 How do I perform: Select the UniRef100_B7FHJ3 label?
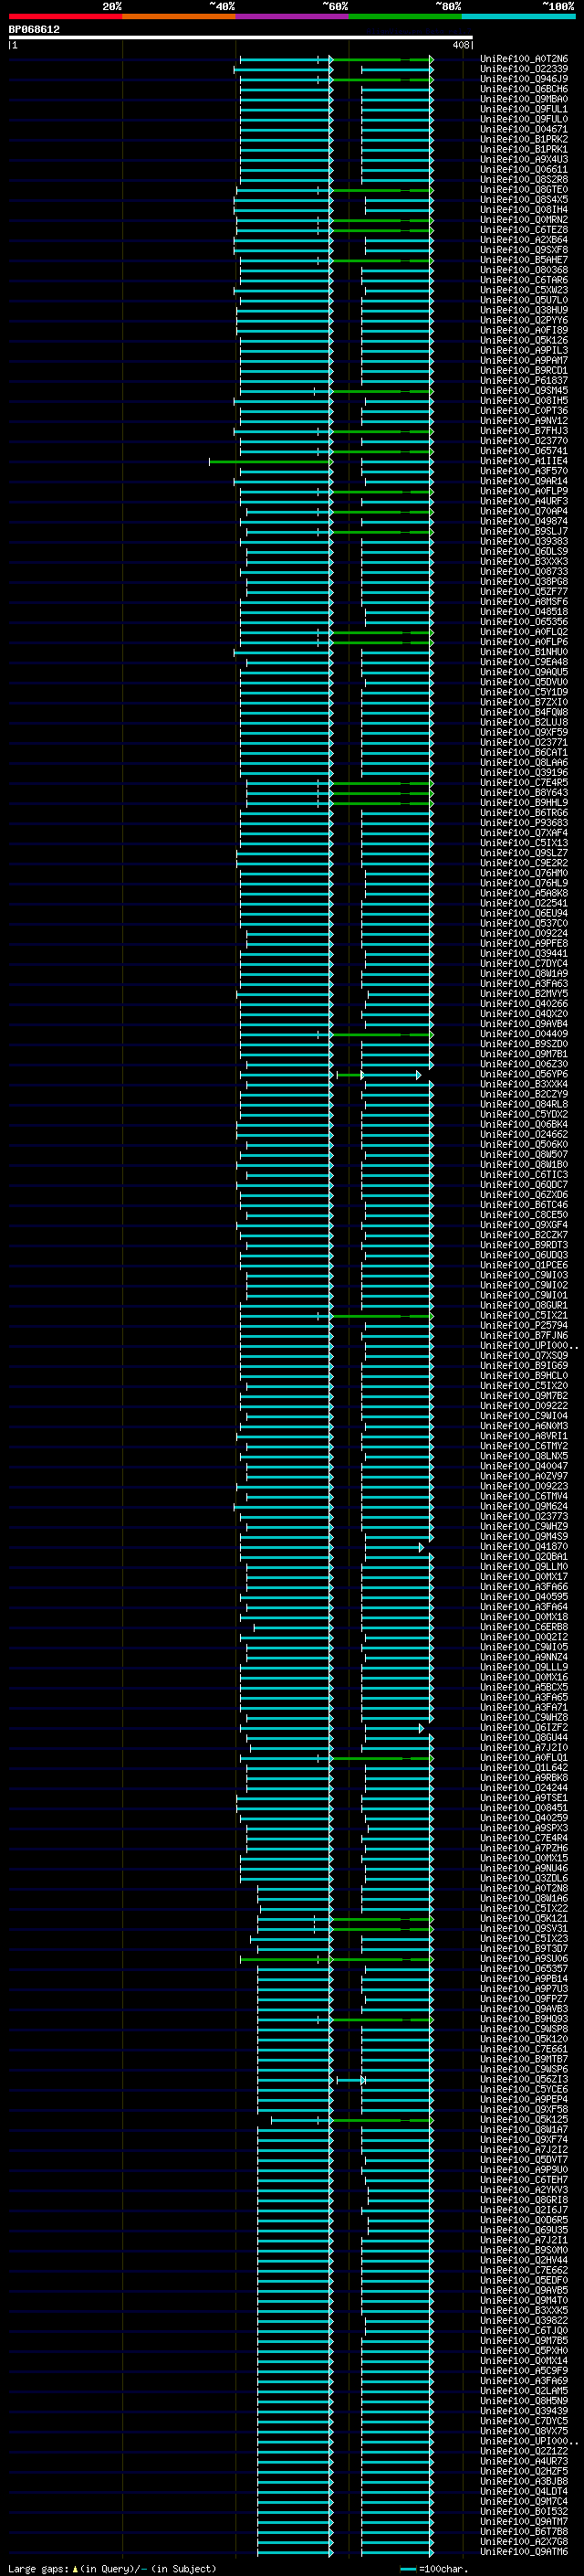coord(524,431)
